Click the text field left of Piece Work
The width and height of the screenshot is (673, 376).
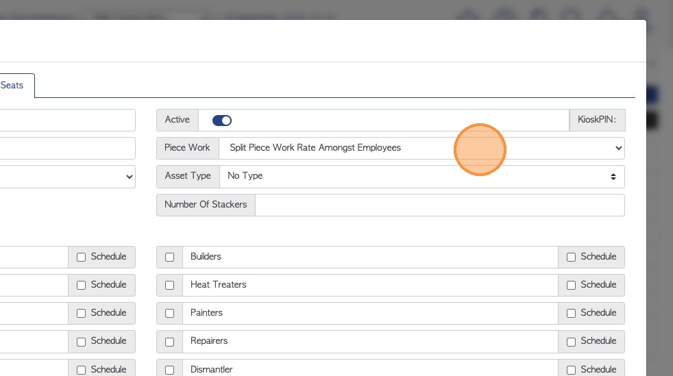[67, 148]
